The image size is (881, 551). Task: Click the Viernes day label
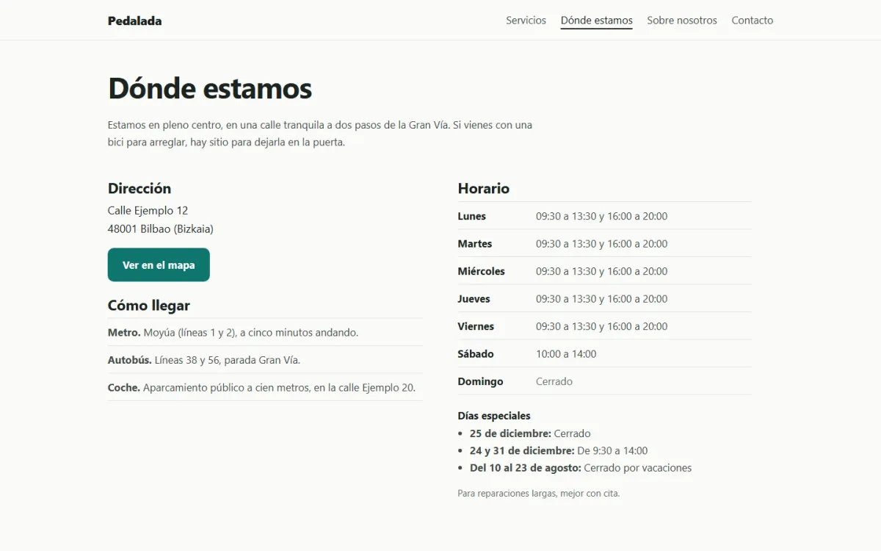click(476, 326)
